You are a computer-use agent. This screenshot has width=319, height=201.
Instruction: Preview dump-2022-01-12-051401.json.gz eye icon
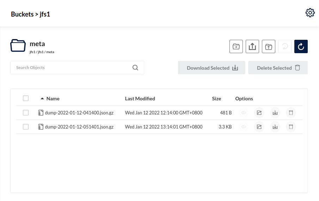click(243, 127)
